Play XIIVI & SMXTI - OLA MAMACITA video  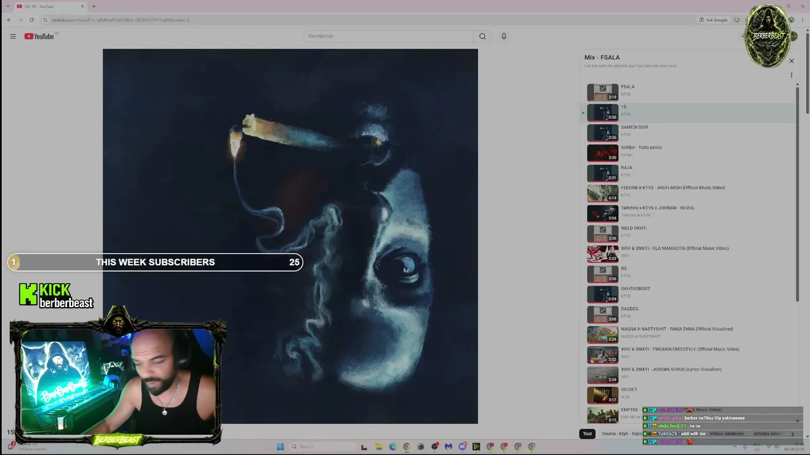602,254
